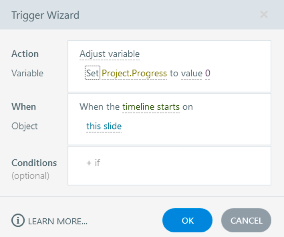Confirm the trigger with OK
The image size is (284, 237).
click(x=187, y=221)
